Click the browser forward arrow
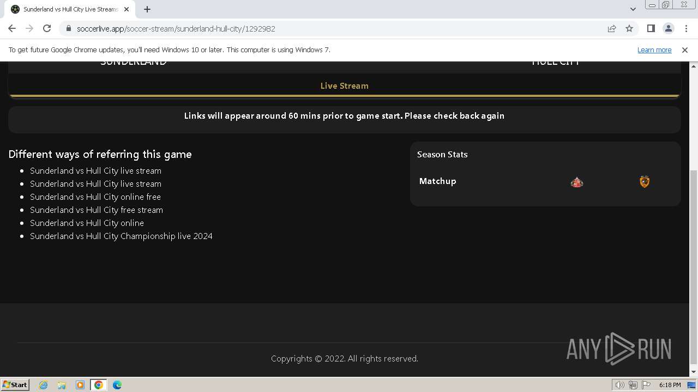 (x=29, y=28)
